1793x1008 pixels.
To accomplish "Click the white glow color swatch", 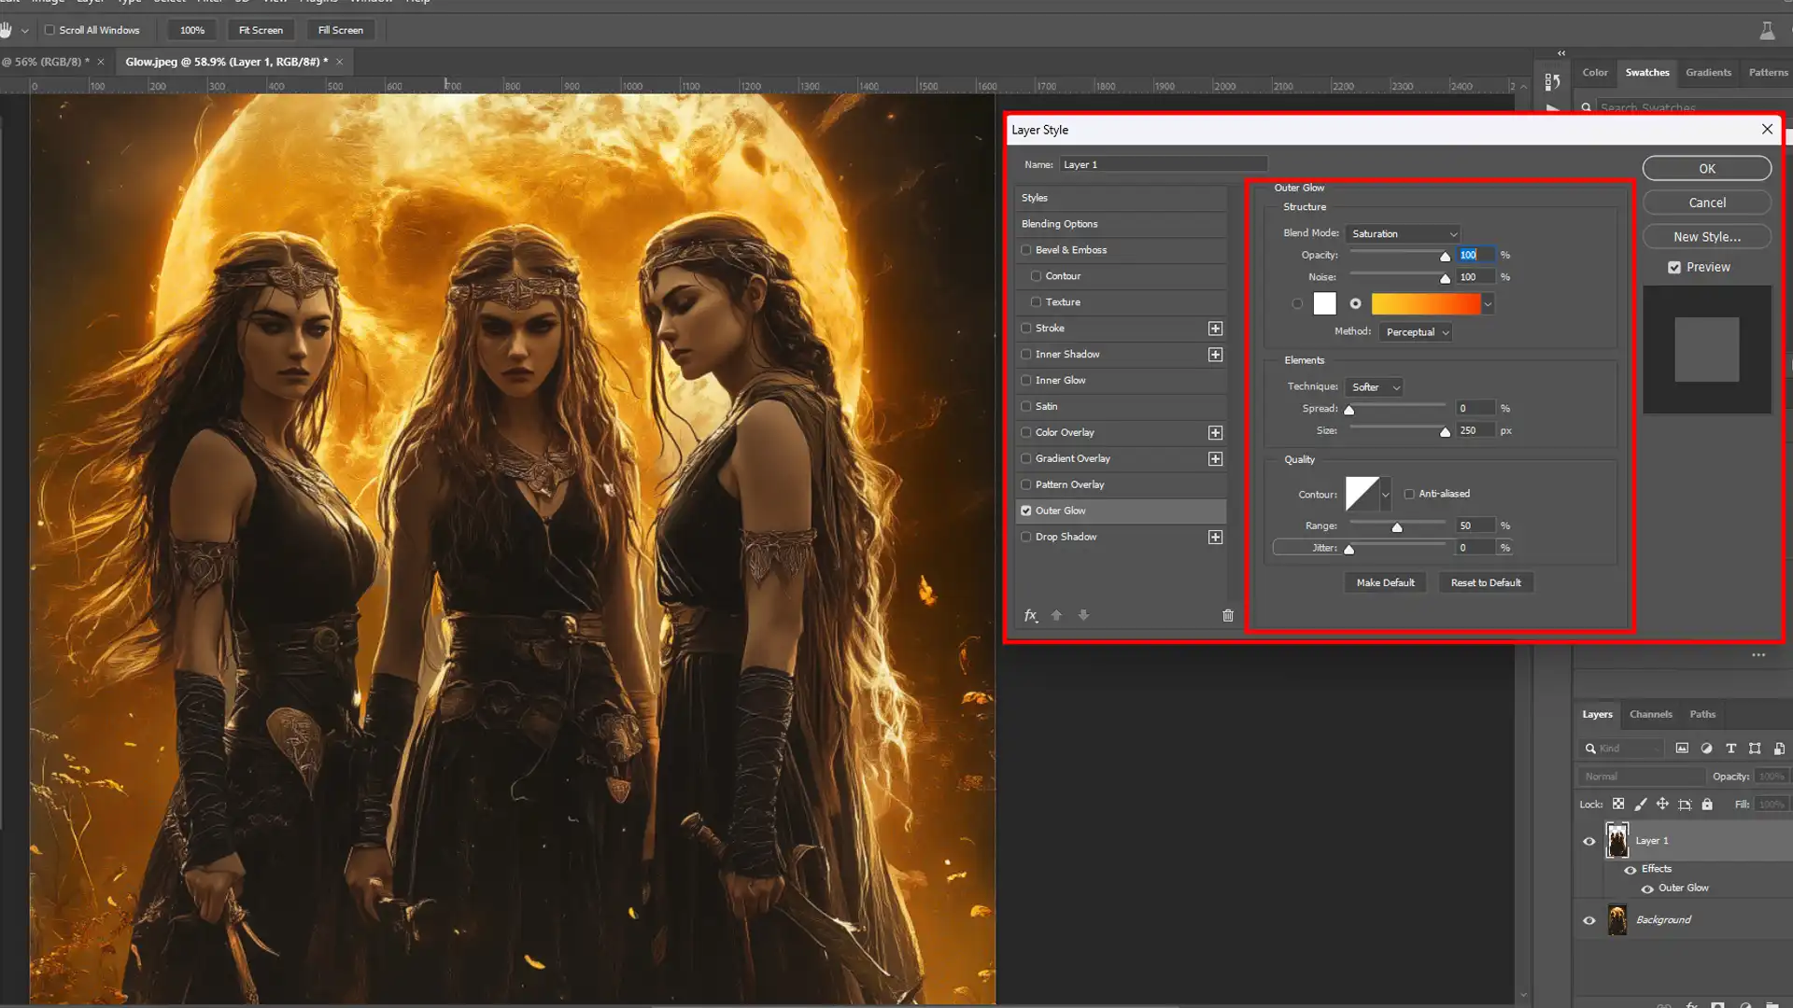I will pos(1324,303).
